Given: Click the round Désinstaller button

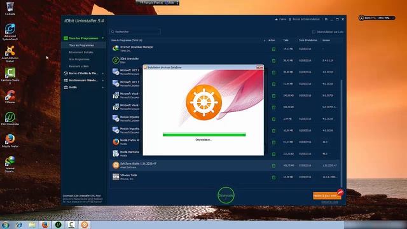Looking at the screenshot, I should point(226,195).
